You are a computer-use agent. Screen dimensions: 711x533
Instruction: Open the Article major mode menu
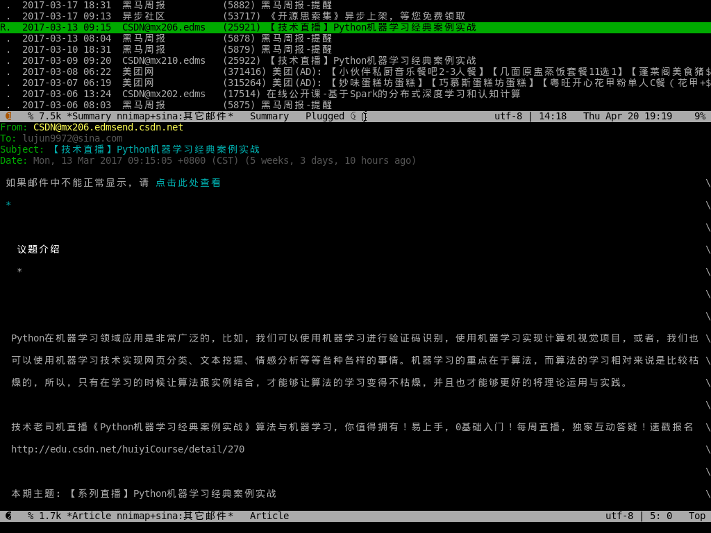(269, 516)
